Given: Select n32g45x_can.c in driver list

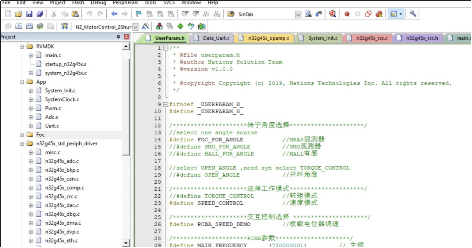Looking at the screenshot, I should 62,179.
